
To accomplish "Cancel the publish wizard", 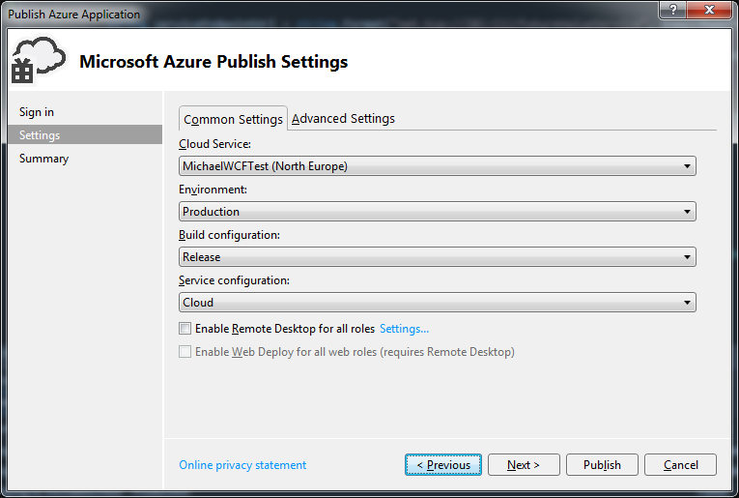I will pos(680,465).
